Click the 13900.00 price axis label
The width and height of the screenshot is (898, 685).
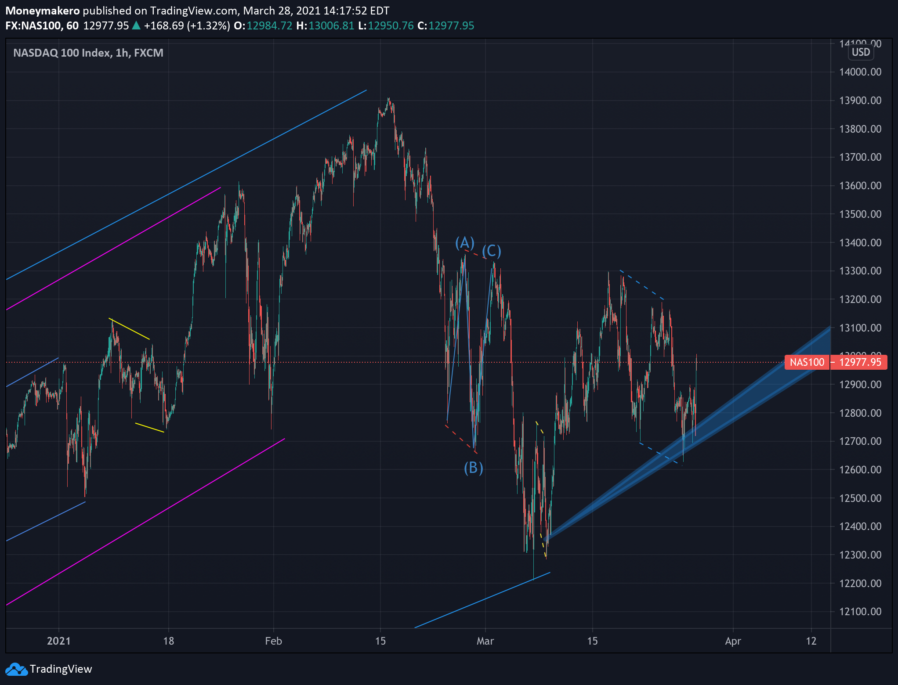(x=860, y=101)
